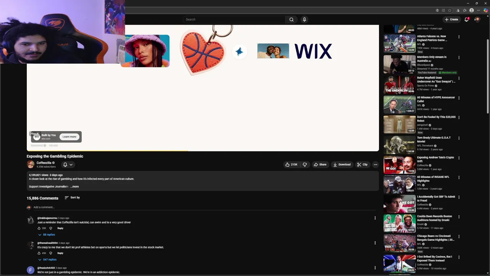
Task: Open notification bell dropdown for Coffeezilla
Action: pyautogui.click(x=68, y=164)
